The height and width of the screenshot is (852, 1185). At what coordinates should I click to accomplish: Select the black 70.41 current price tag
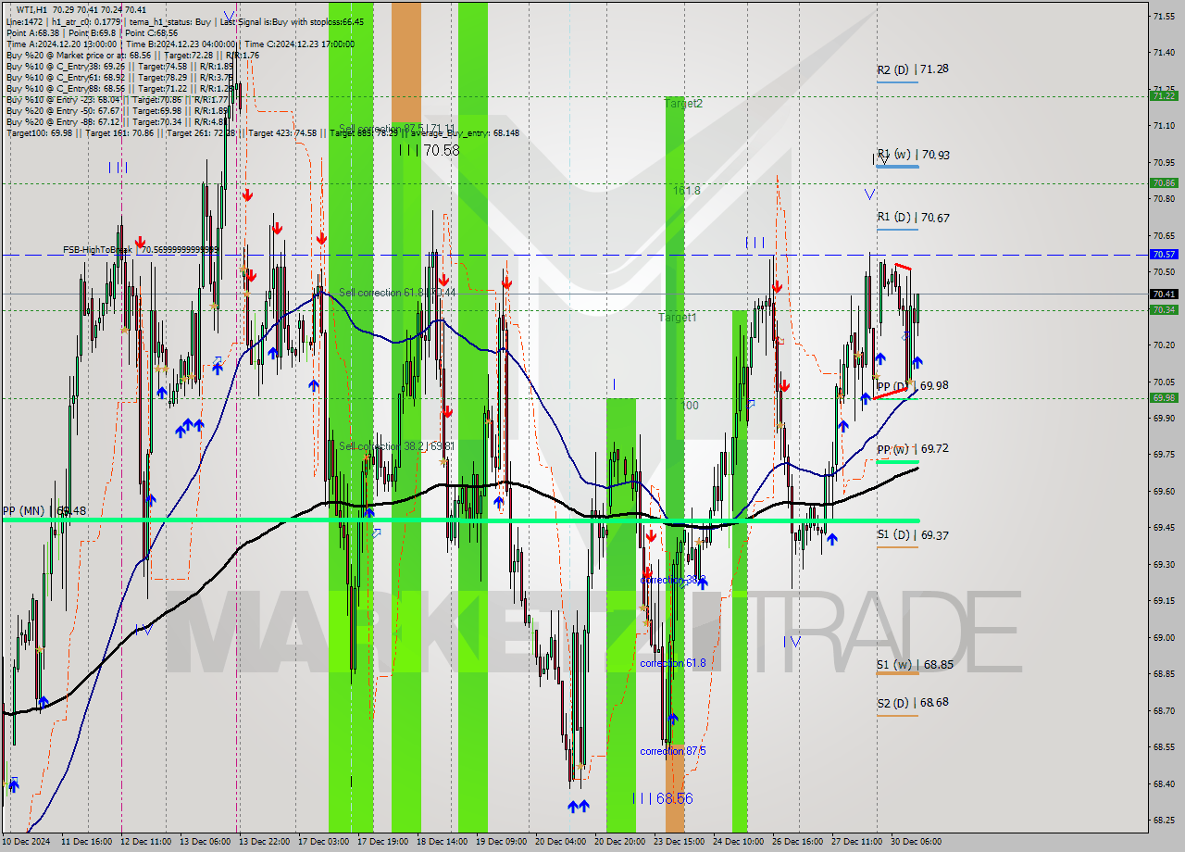pos(1164,294)
